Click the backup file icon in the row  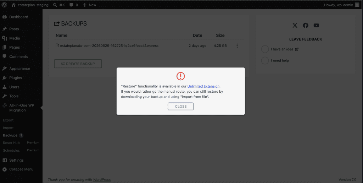click(x=57, y=45)
